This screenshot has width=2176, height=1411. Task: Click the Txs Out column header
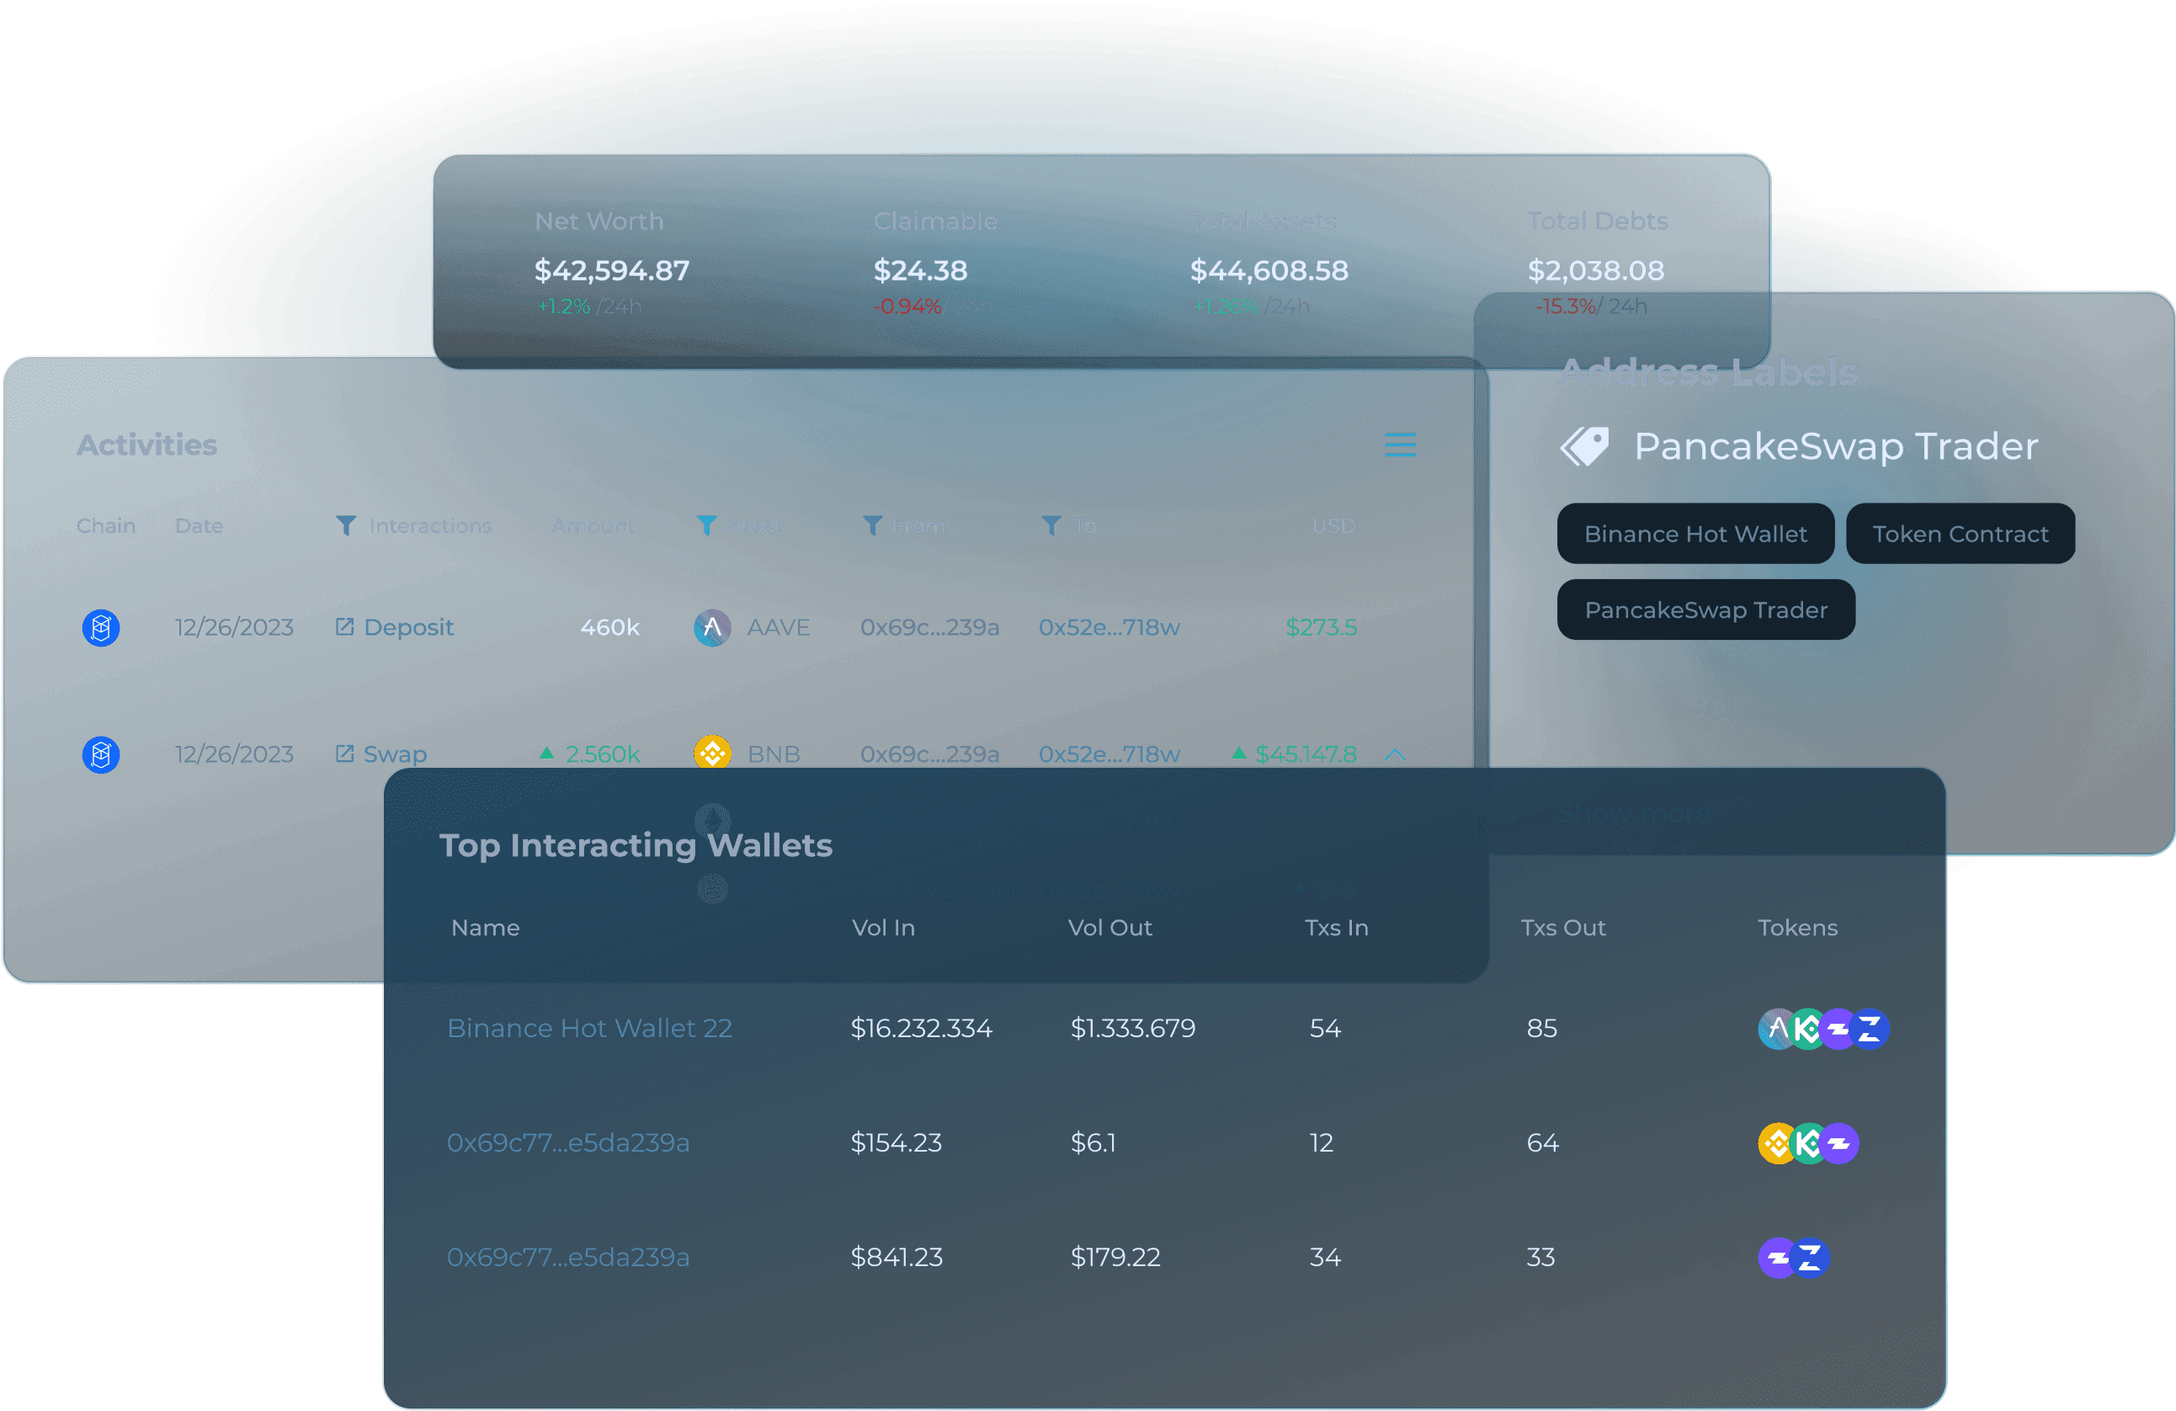pos(1562,928)
